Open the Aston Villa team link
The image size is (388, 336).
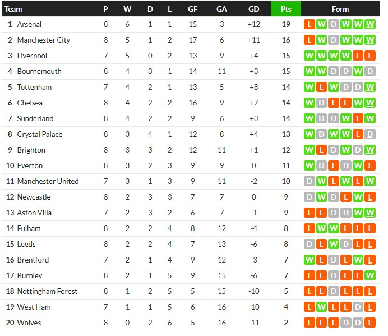point(34,213)
